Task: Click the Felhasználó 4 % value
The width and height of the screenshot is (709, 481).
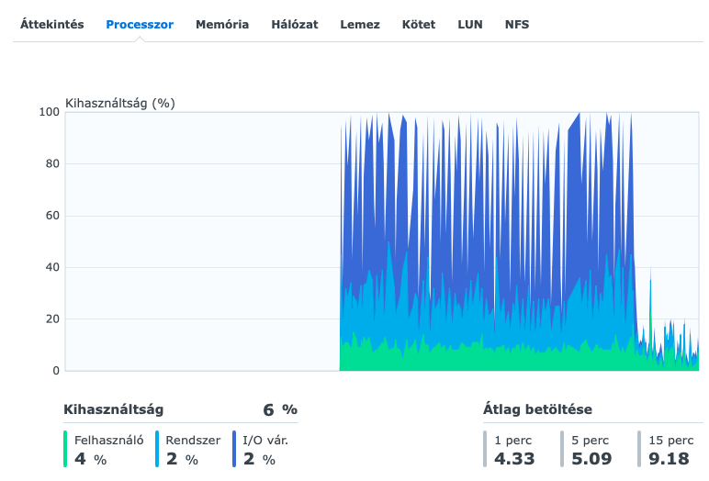Action: (90, 459)
